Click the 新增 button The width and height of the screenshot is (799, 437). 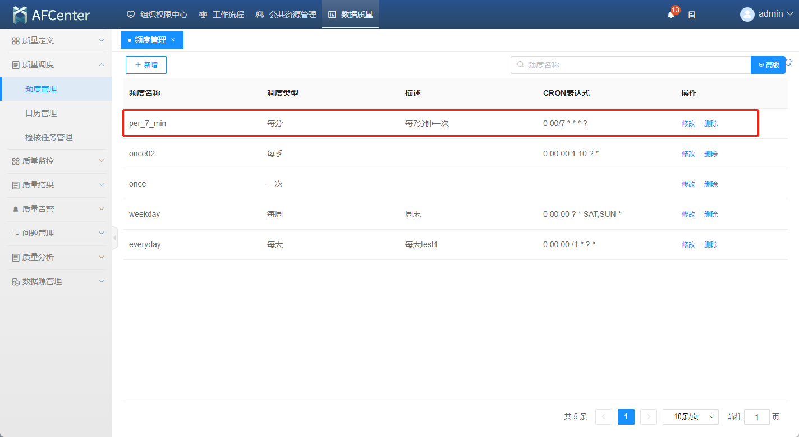pos(146,65)
